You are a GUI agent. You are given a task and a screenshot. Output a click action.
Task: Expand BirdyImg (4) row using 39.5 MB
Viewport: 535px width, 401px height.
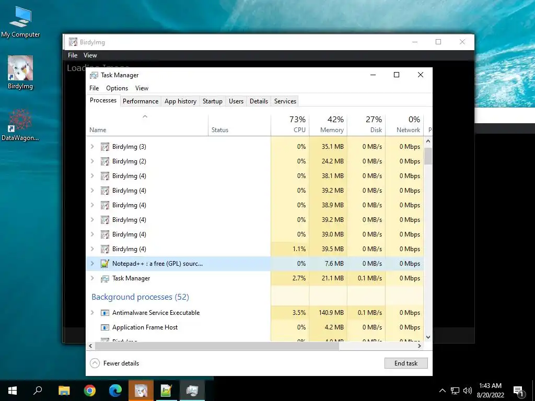pyautogui.click(x=92, y=249)
